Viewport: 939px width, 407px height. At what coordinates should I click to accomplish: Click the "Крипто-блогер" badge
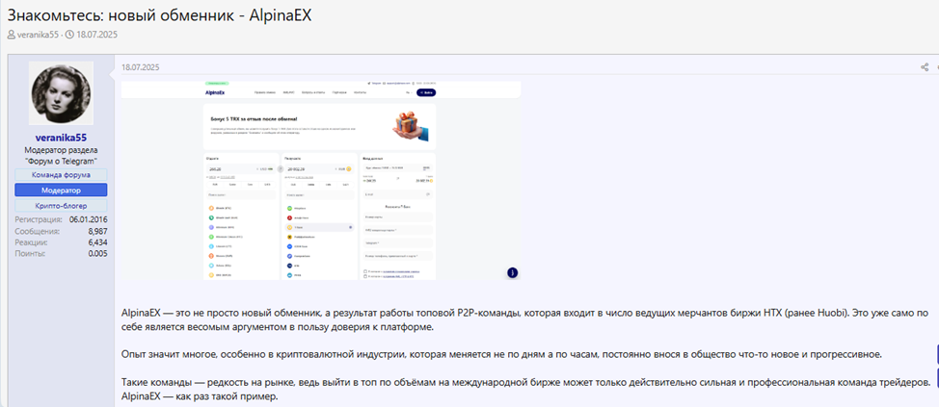pos(61,206)
